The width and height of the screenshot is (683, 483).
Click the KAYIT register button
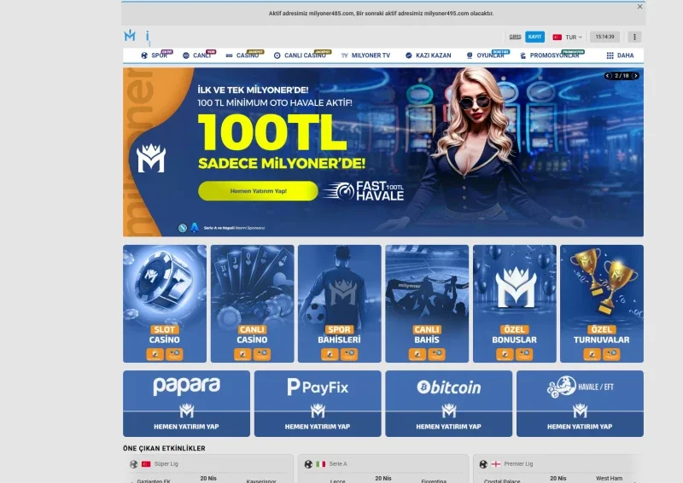point(534,37)
